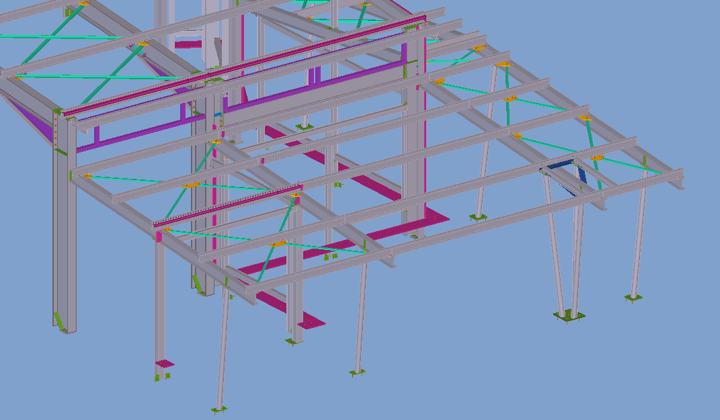Select the base plate under paired leaning columns

click(x=569, y=314)
